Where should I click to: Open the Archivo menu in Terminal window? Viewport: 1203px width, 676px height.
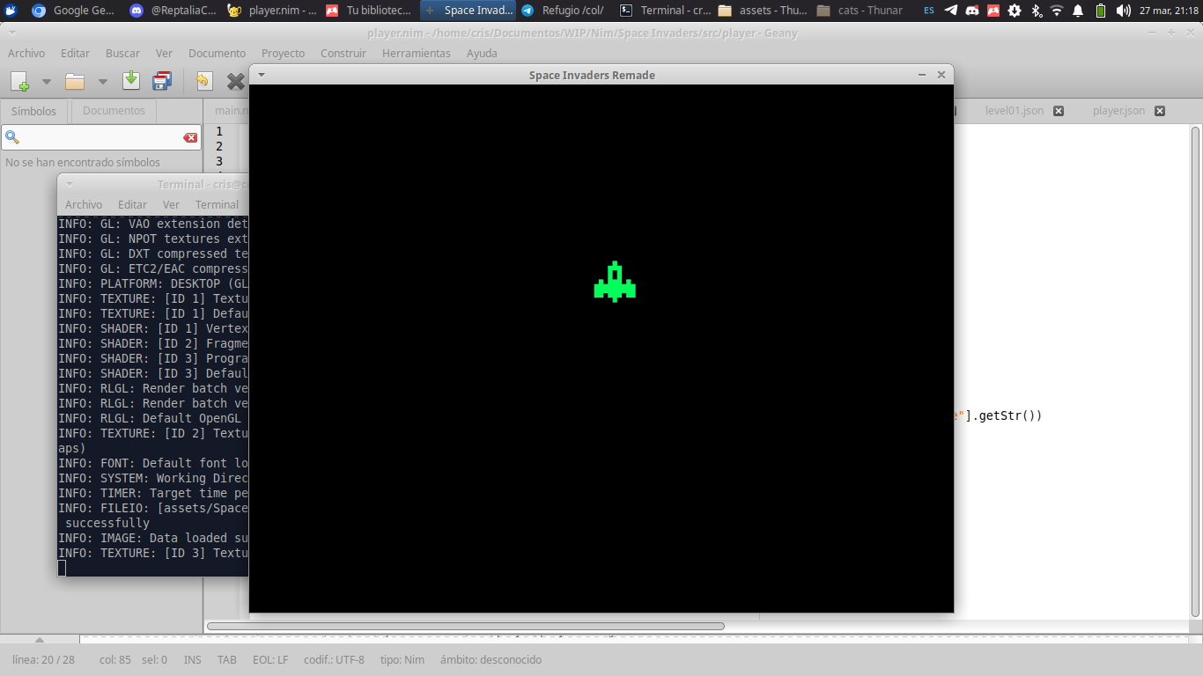pos(84,204)
